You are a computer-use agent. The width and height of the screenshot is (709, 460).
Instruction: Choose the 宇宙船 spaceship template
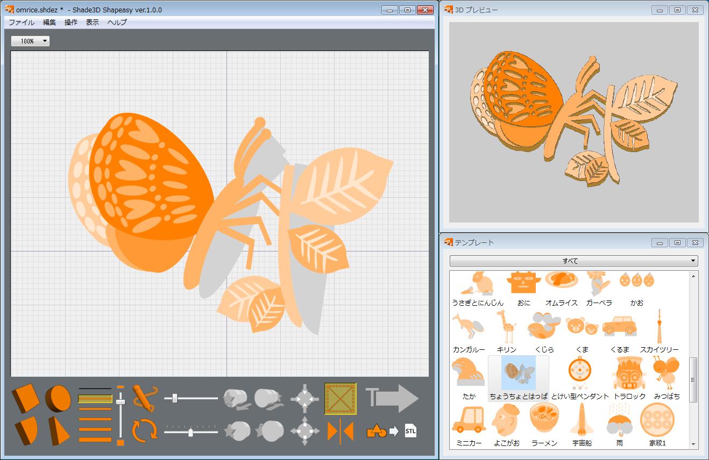pos(582,426)
